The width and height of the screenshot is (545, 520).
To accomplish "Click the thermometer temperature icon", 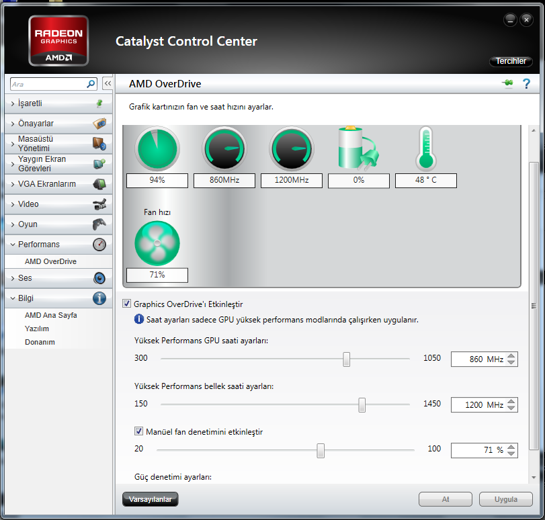I will click(426, 148).
